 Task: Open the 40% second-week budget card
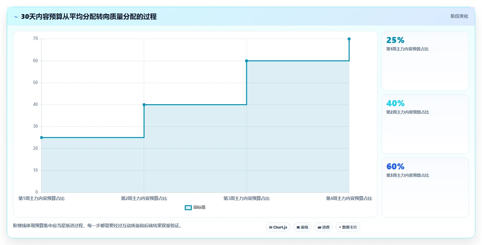(x=425, y=124)
